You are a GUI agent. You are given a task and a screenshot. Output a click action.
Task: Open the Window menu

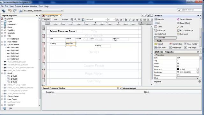click(x=33, y=6)
